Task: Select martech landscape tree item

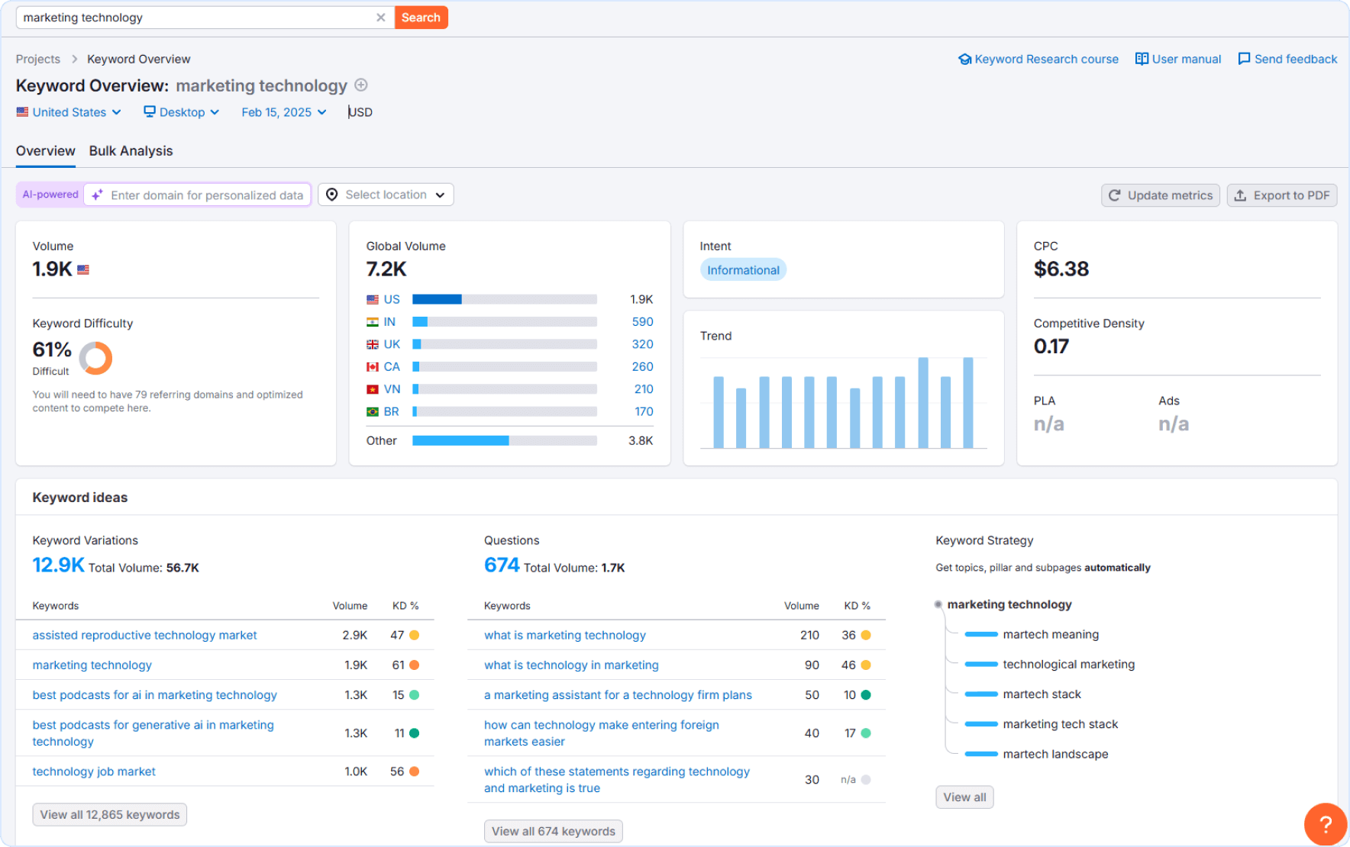Action: coord(1056,754)
